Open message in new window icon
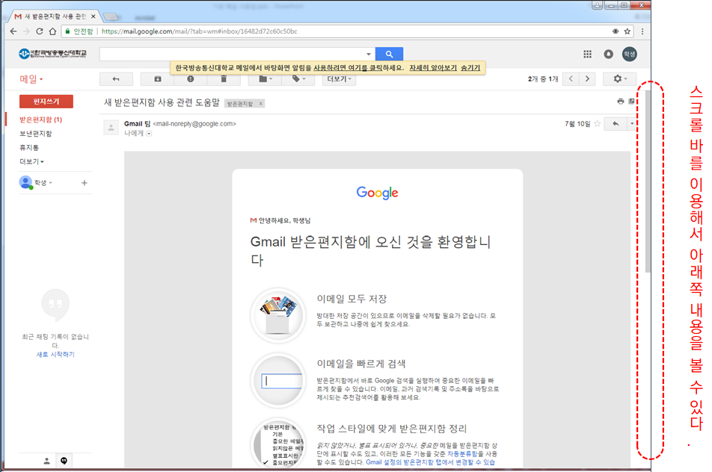 pyautogui.click(x=631, y=101)
